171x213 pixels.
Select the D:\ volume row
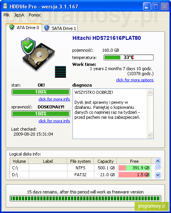81,175
